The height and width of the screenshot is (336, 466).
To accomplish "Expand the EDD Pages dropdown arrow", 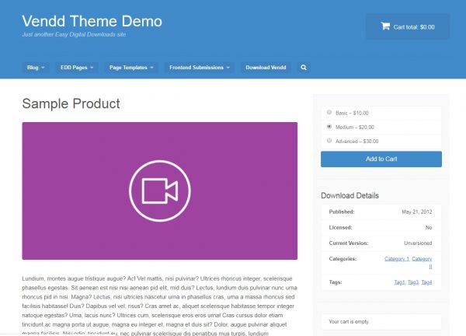I will click(92, 68).
